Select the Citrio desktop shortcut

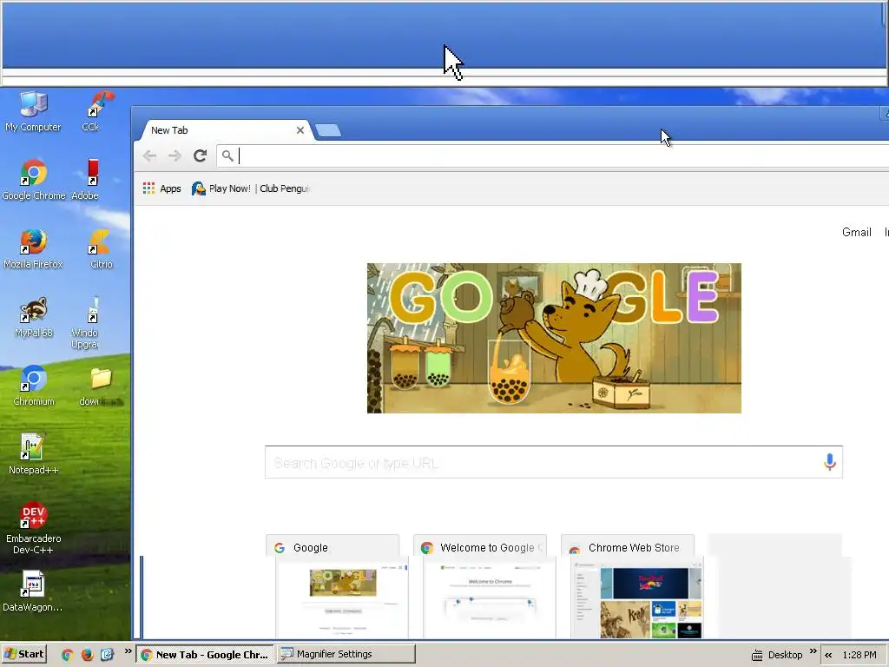[x=101, y=248]
